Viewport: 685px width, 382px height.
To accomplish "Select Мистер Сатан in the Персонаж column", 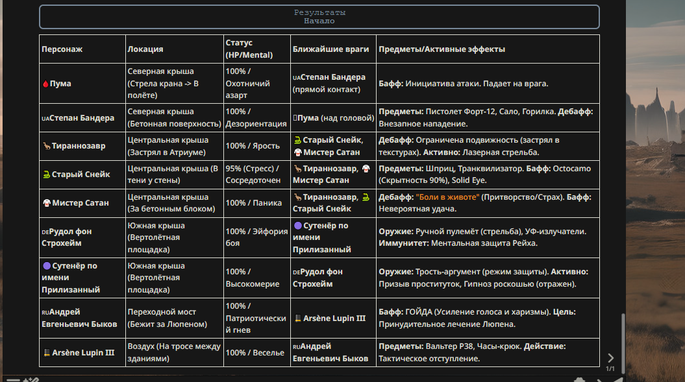I will 75,203.
